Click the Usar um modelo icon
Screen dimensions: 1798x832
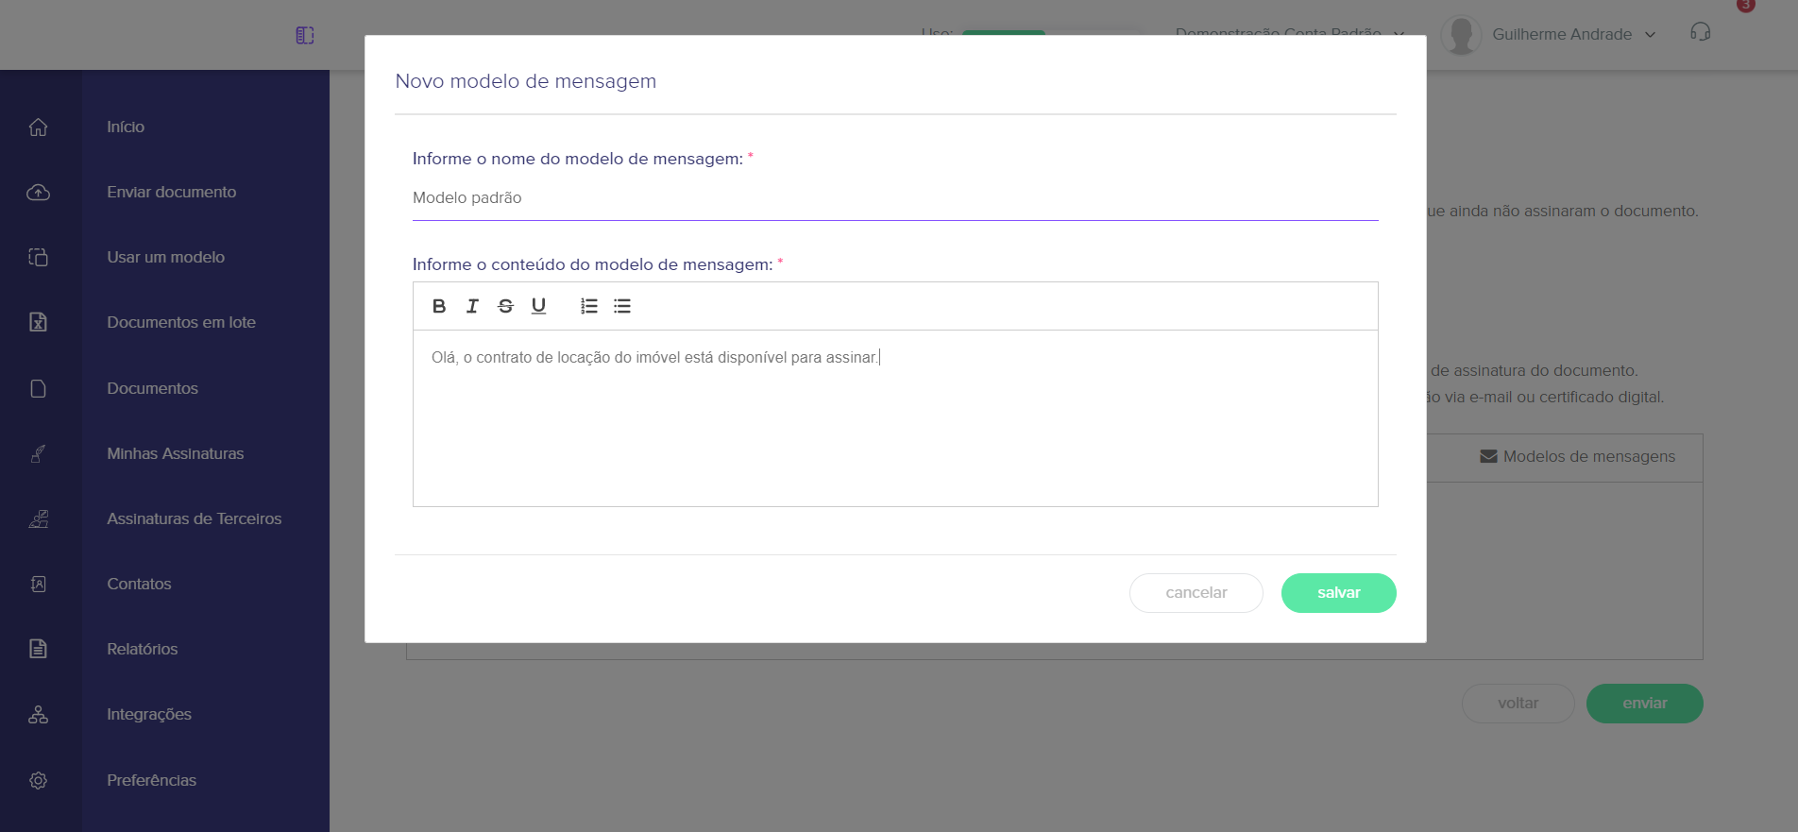(x=38, y=257)
